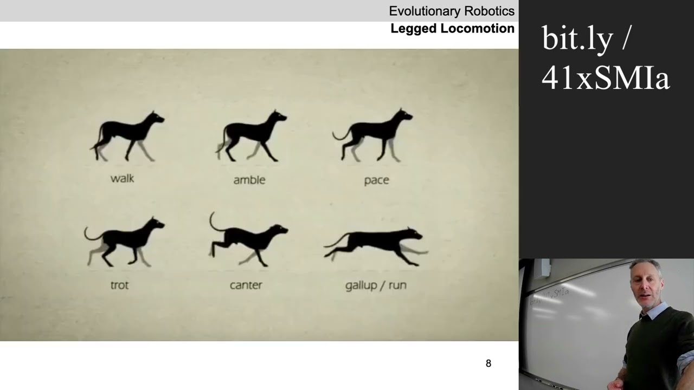Click the 'Evolutionary Robotics' slide header

click(452, 11)
